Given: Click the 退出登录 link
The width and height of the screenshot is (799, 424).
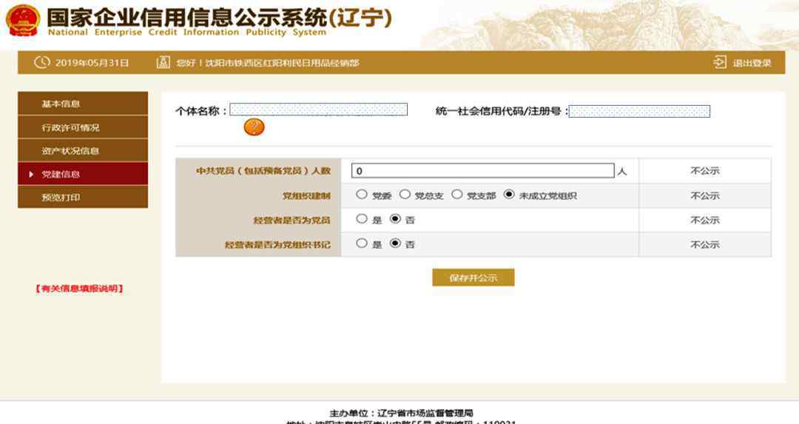Looking at the screenshot, I should [752, 63].
